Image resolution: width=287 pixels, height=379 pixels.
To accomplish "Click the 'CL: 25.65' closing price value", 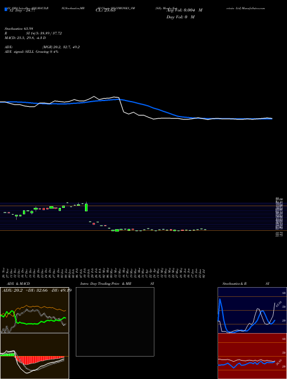I will (x=106, y=11).
